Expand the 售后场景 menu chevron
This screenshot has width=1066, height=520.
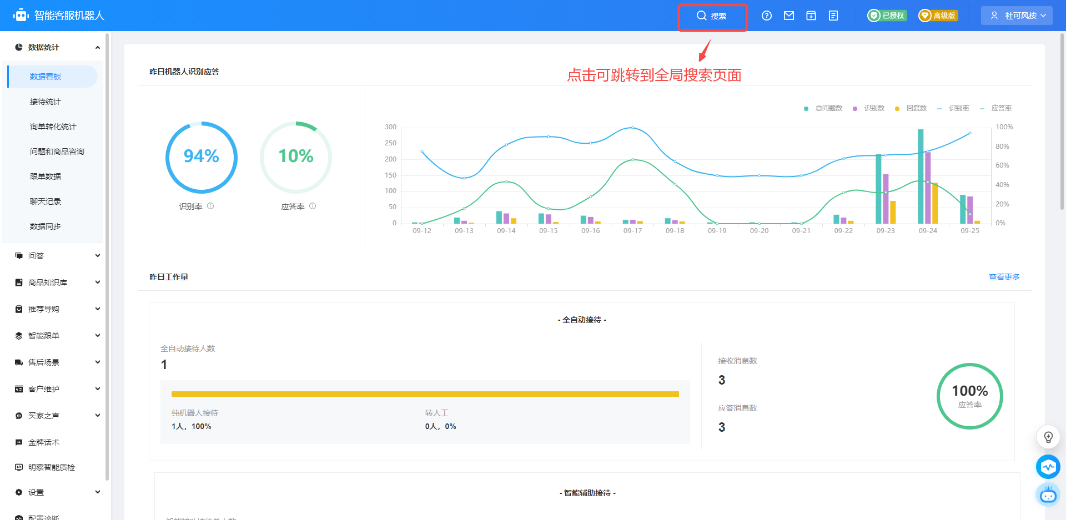pos(98,362)
